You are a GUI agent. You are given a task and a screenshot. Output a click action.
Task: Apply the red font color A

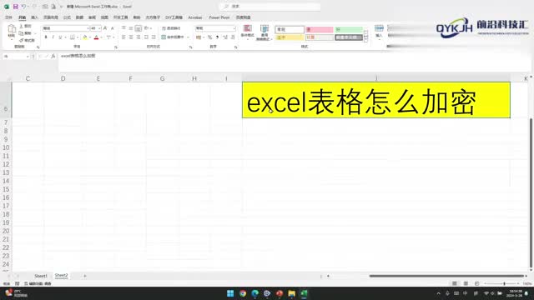(97, 37)
